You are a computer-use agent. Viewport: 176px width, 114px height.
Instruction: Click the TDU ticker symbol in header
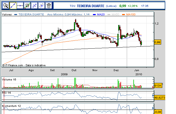[x=73, y=6]
